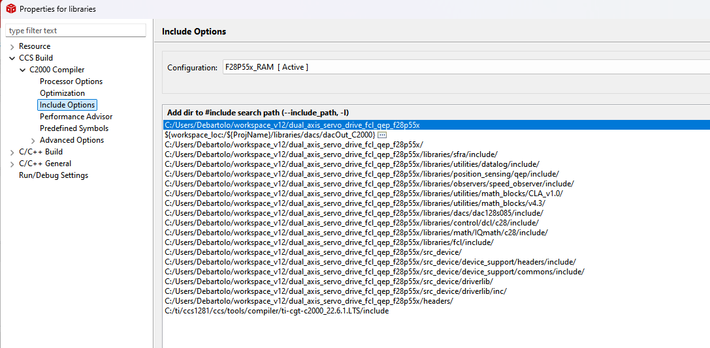Collapse the C2000 Compiler node

[x=23, y=70]
